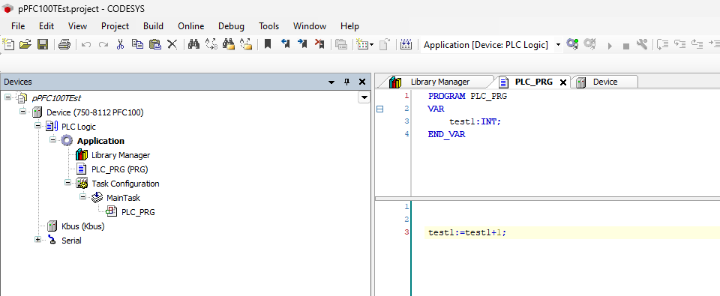Select PLC_PRG (PRG) in device tree
Screen dimensions: 720x296
tap(119, 169)
